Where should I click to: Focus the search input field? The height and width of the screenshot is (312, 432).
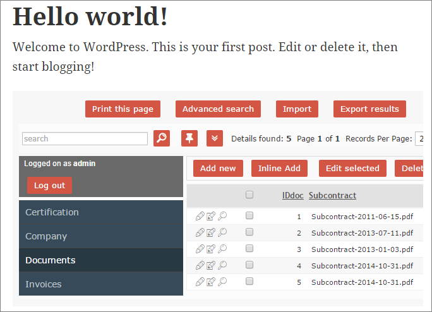tap(85, 139)
